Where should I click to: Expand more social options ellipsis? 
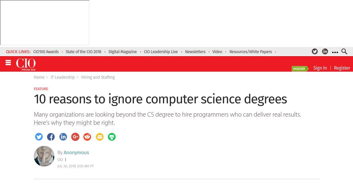point(335,52)
